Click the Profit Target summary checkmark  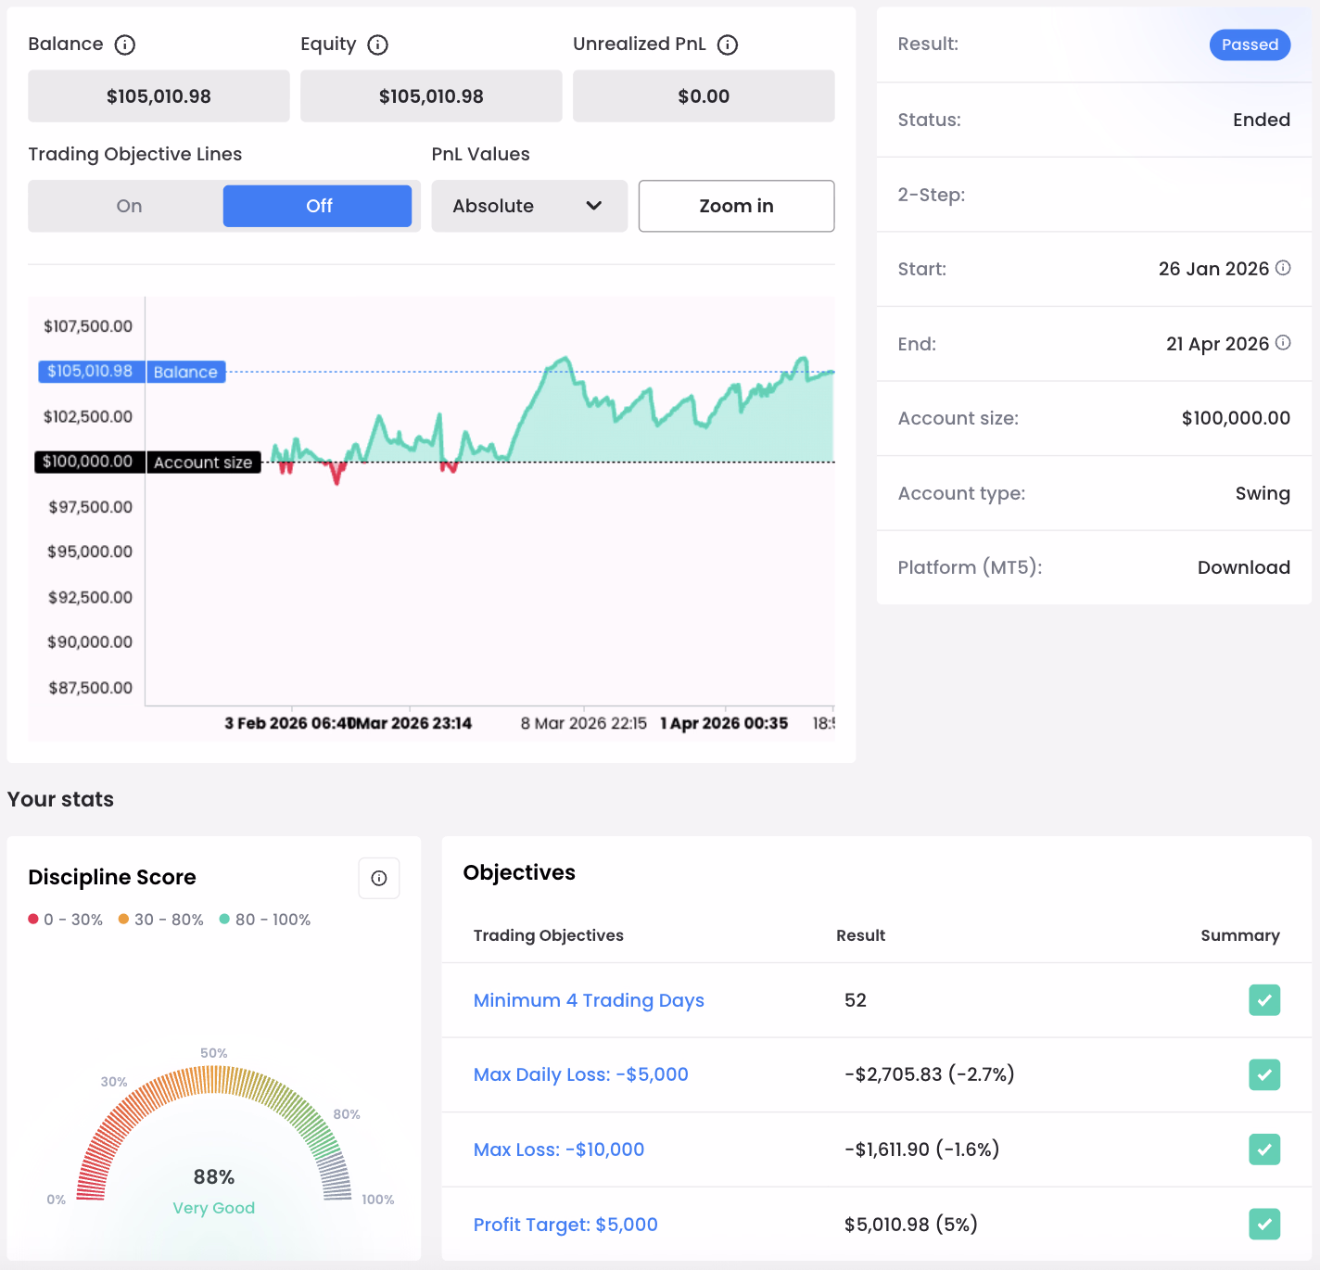pos(1264,1225)
